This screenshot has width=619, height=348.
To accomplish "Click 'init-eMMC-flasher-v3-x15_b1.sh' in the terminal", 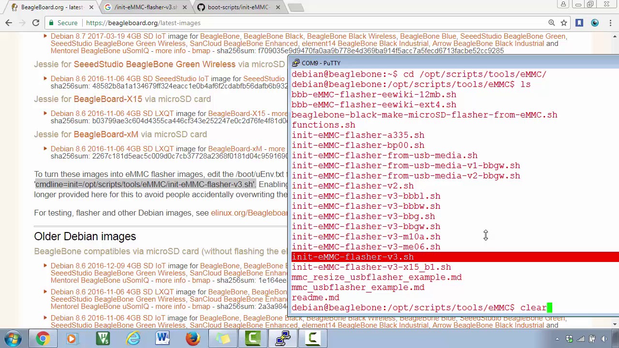I will click(x=371, y=267).
